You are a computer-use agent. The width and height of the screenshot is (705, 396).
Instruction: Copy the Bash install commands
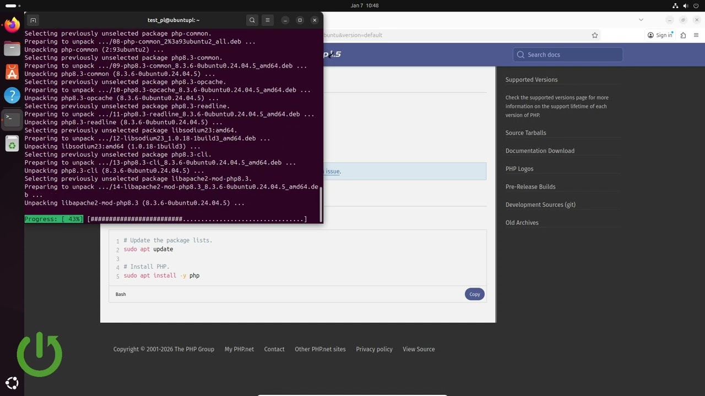point(475,294)
